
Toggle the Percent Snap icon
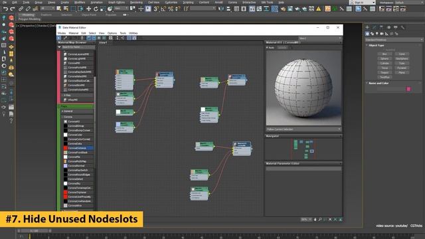171,9
